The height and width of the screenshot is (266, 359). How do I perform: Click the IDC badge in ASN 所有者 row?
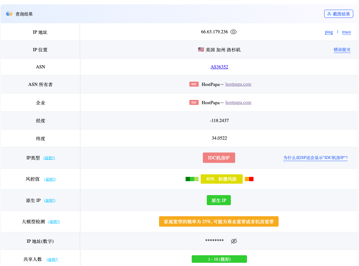[x=194, y=84]
